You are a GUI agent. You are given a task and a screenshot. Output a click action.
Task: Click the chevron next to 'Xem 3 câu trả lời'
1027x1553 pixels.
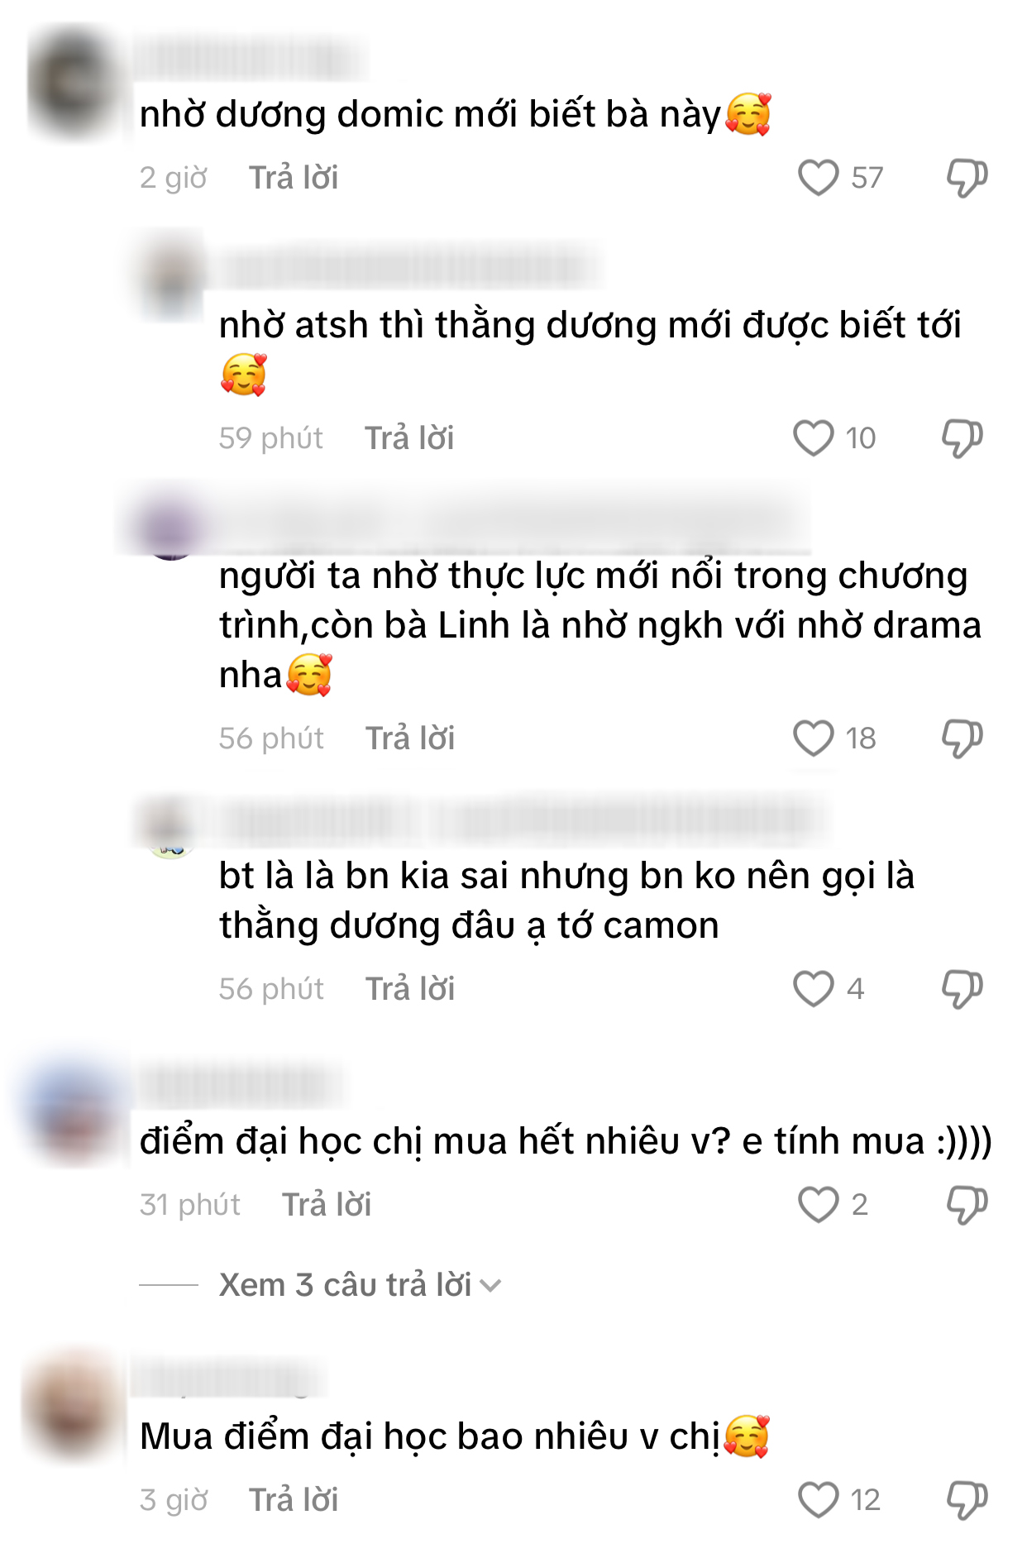490,1286
